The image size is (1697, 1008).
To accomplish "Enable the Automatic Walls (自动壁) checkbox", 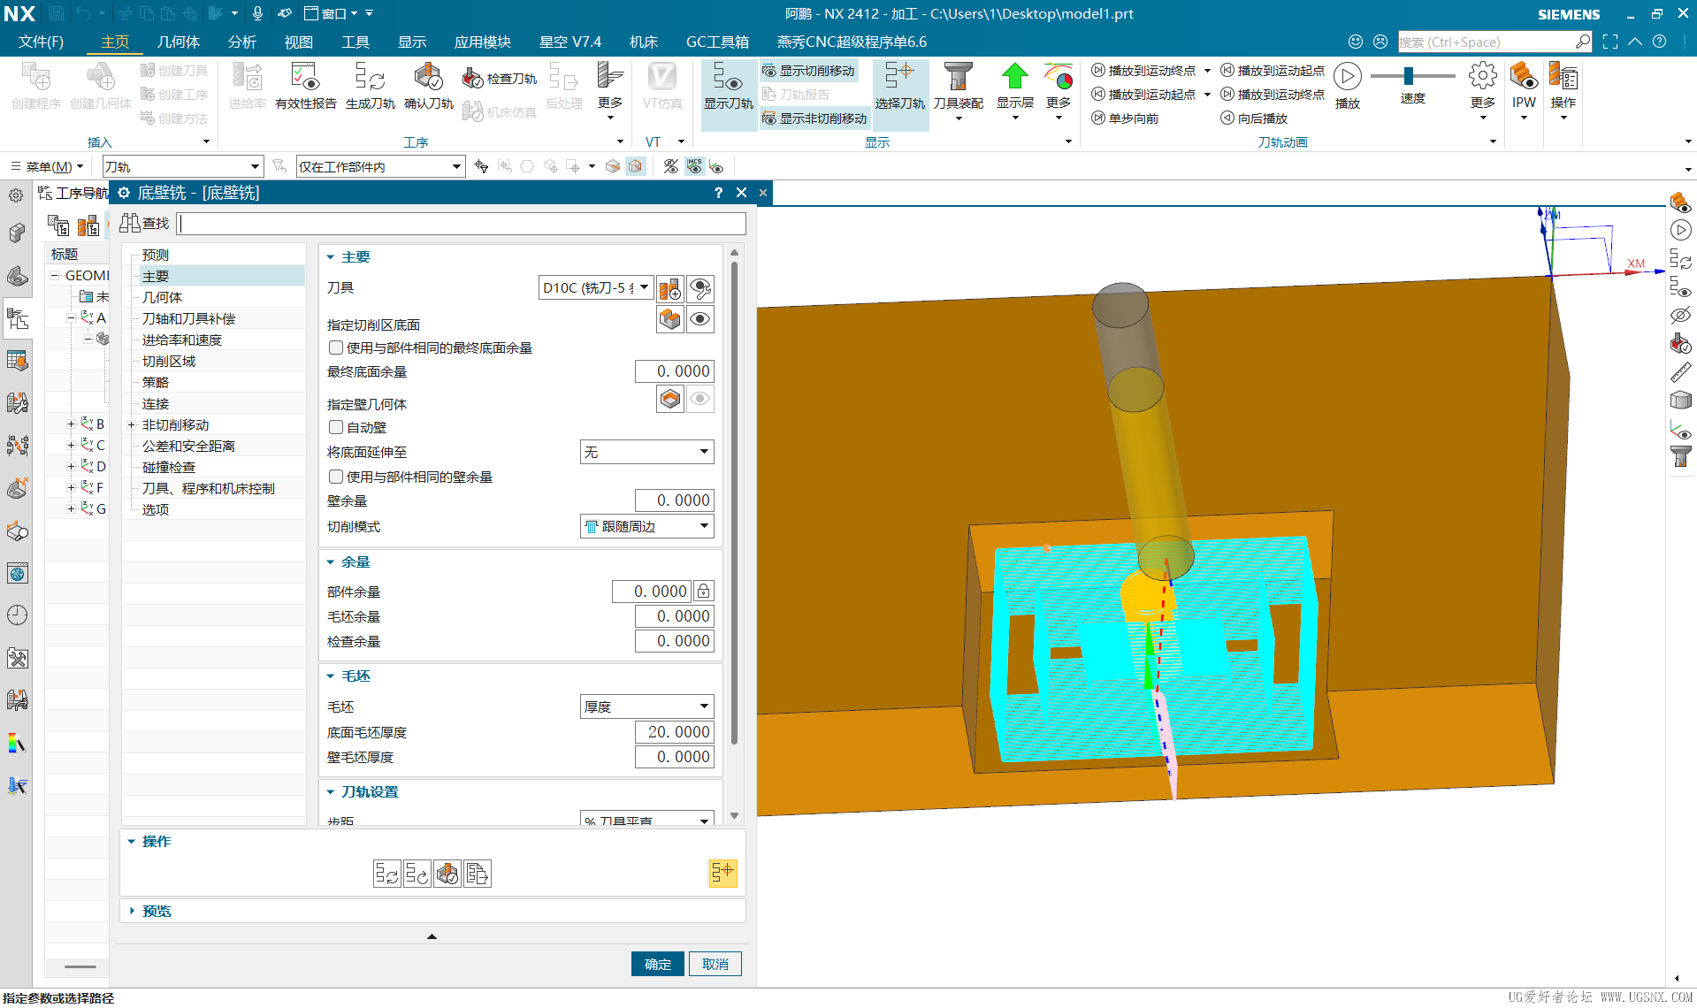I will coord(336,427).
